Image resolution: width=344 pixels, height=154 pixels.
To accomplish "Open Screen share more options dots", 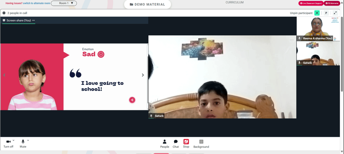I will [33, 20].
